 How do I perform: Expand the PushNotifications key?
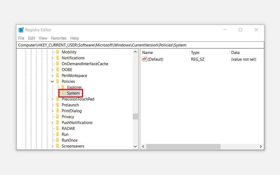tap(53, 122)
